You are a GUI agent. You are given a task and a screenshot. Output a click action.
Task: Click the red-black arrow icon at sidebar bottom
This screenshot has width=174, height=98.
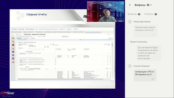pos(13,62)
